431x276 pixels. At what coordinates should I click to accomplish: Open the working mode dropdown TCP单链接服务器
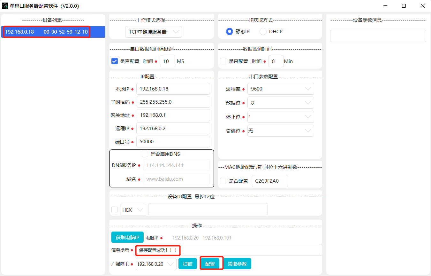(153, 32)
